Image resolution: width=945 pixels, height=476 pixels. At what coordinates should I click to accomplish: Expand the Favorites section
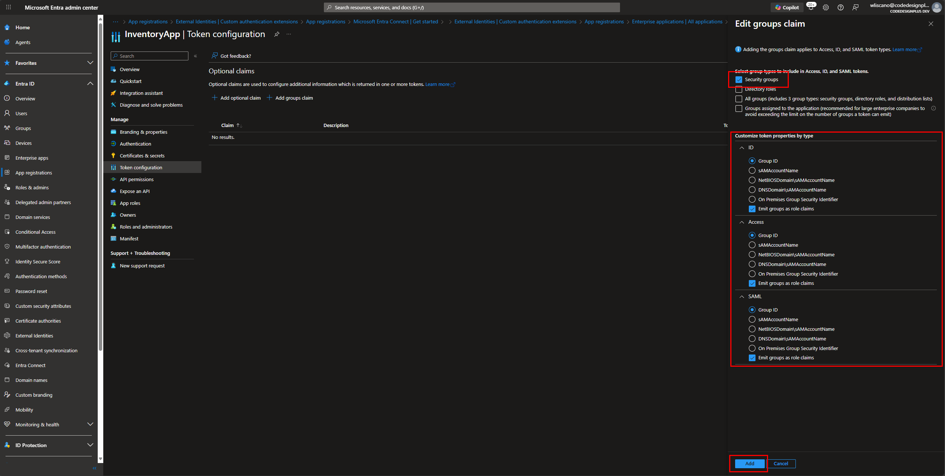click(x=90, y=63)
